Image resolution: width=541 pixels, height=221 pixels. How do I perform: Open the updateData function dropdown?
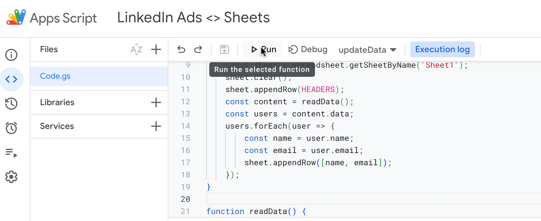pos(367,50)
